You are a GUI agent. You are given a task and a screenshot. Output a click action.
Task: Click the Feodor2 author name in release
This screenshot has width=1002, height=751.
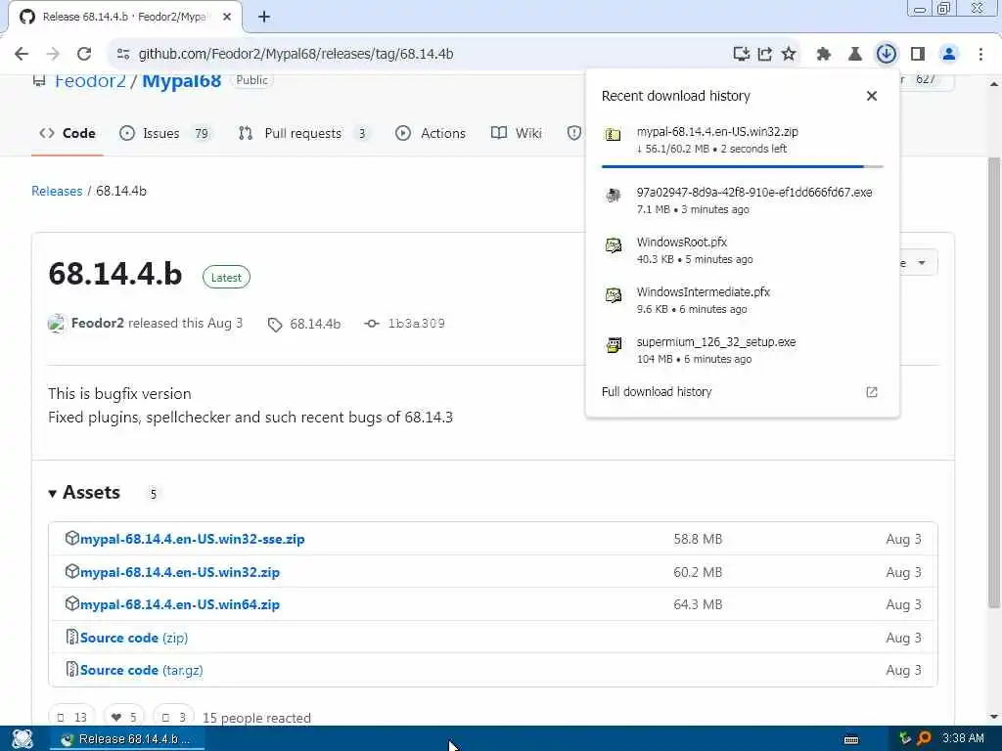tap(98, 323)
